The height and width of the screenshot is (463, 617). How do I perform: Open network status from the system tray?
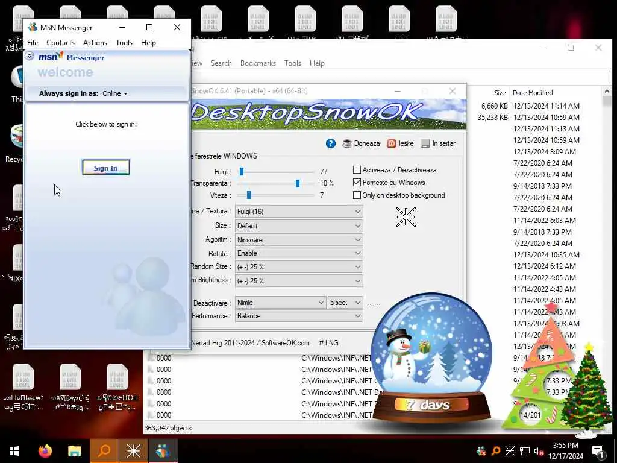point(525,451)
